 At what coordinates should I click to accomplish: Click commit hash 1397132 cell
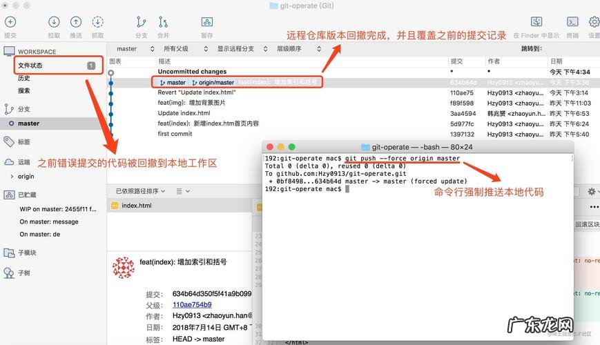(462, 135)
